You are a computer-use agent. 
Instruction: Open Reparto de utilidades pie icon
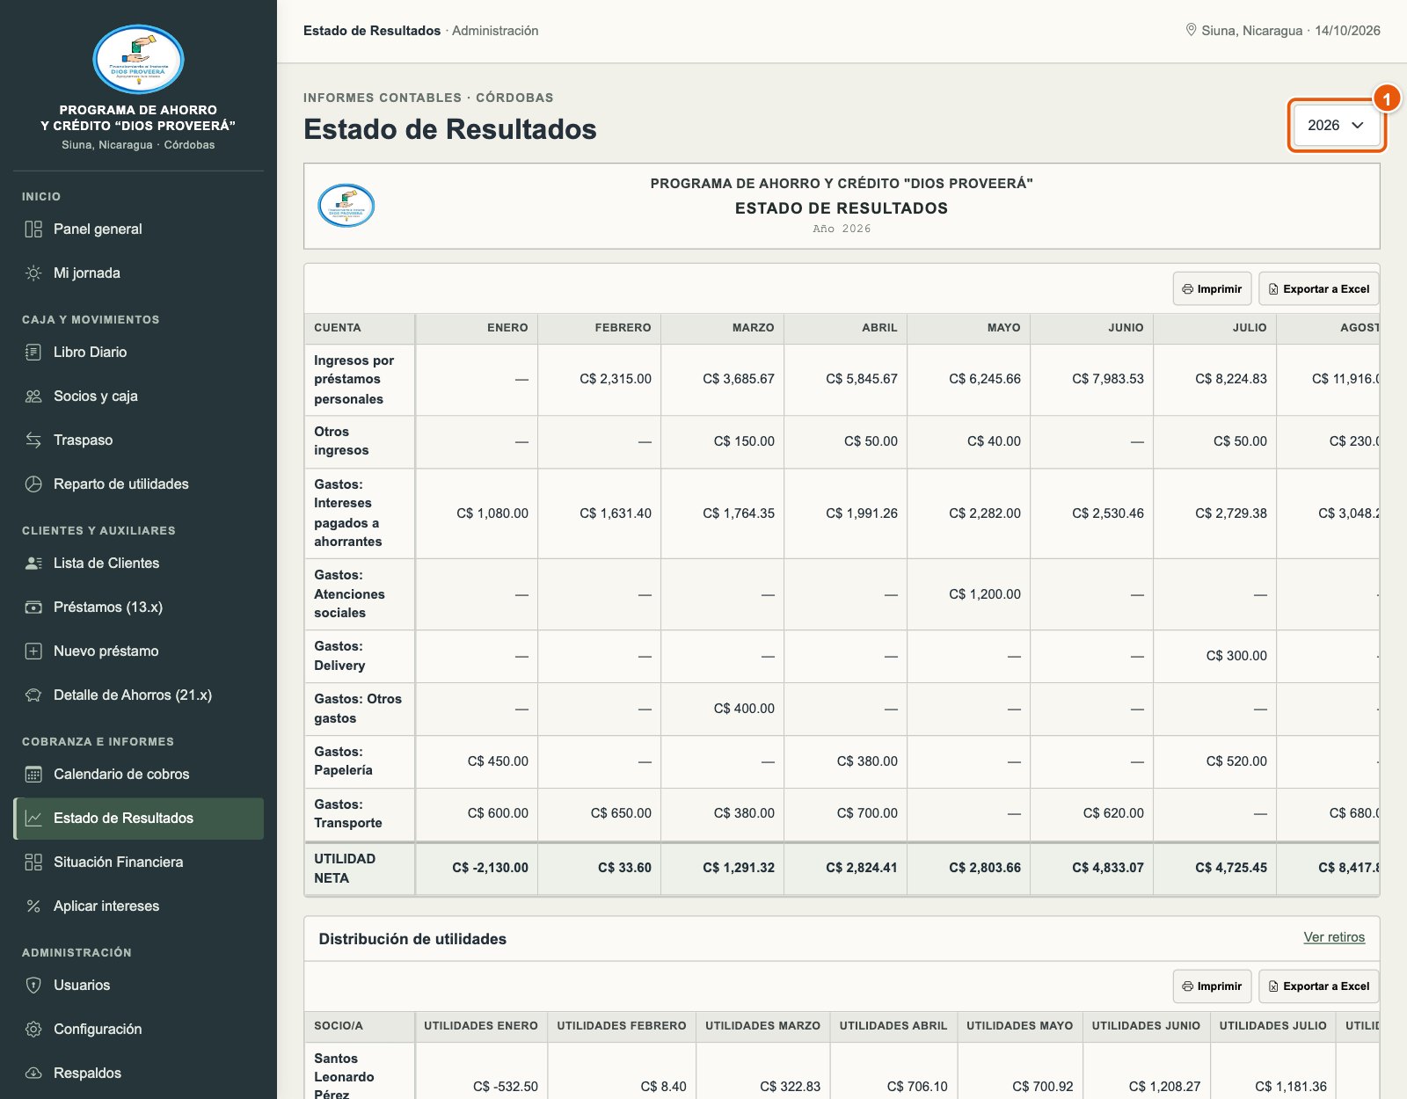pyautogui.click(x=33, y=484)
